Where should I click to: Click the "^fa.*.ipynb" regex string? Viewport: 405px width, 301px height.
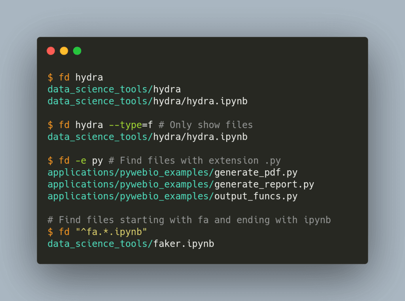pos(114,232)
